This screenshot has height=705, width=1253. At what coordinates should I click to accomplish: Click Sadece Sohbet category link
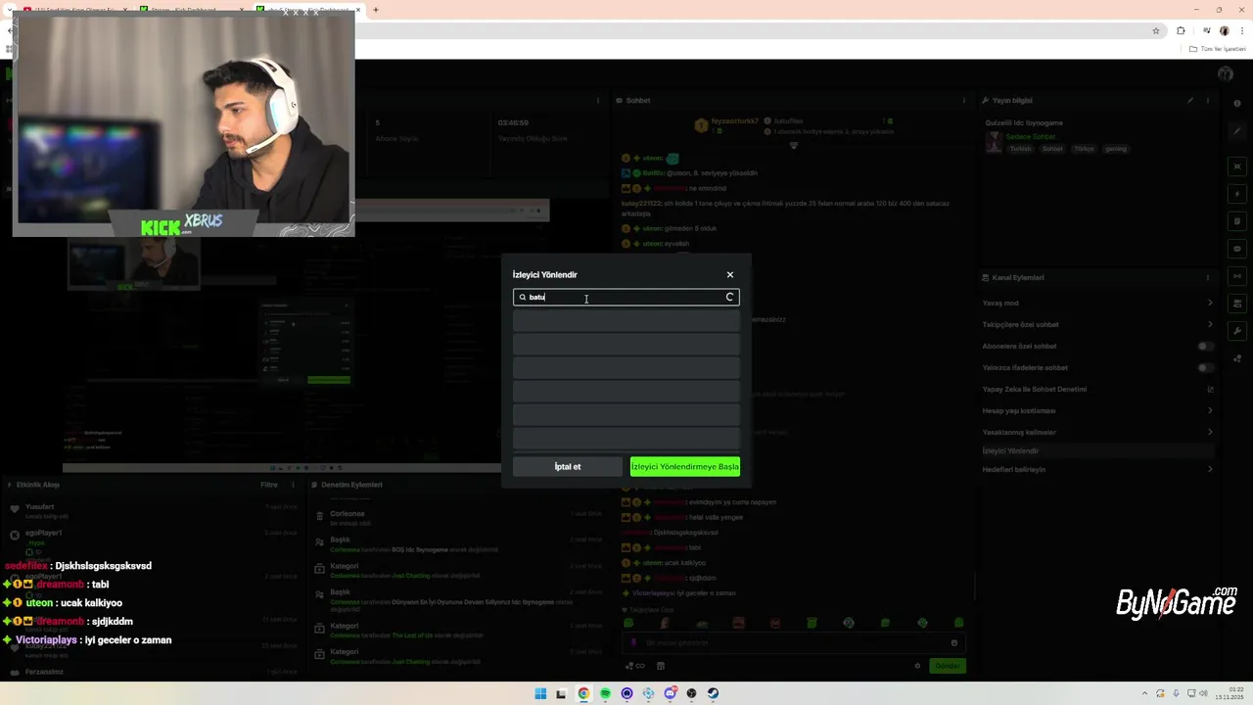tap(1031, 137)
